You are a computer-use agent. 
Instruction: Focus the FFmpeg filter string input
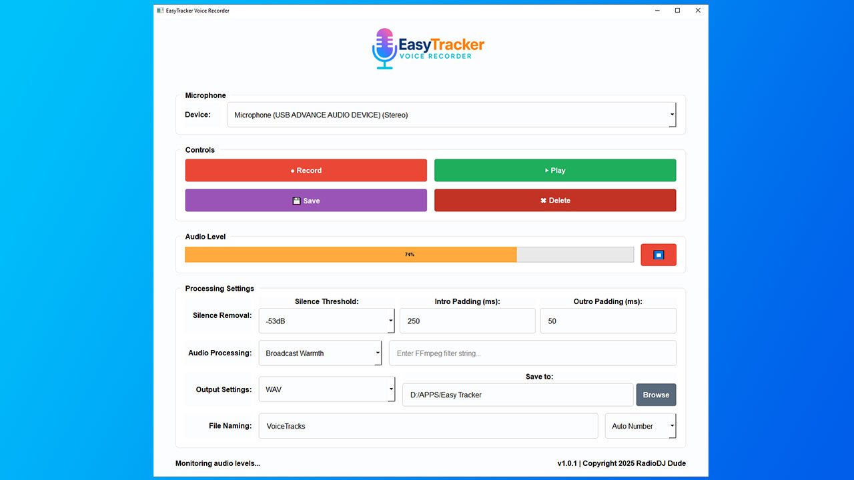point(532,353)
